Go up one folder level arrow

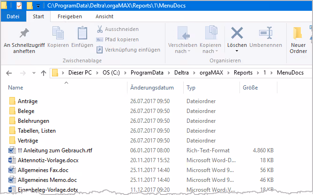coord(44,73)
